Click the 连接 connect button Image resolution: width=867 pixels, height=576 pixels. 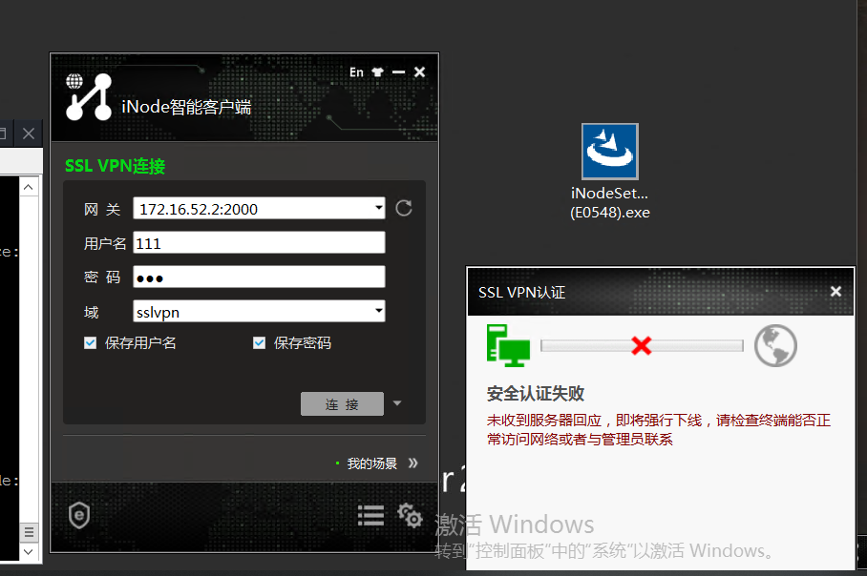pyautogui.click(x=342, y=403)
